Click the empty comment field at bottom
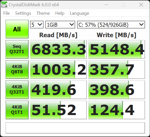The height and width of the screenshot is (137, 150). point(75,128)
